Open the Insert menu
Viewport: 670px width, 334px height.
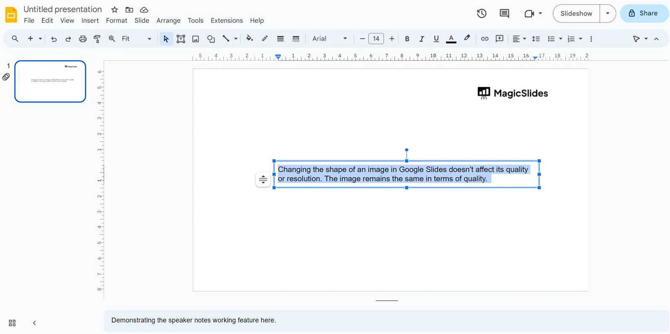coord(90,21)
